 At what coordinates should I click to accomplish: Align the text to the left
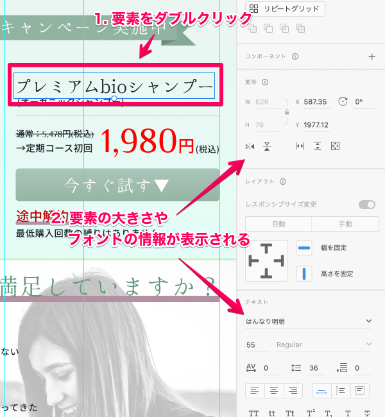254,390
